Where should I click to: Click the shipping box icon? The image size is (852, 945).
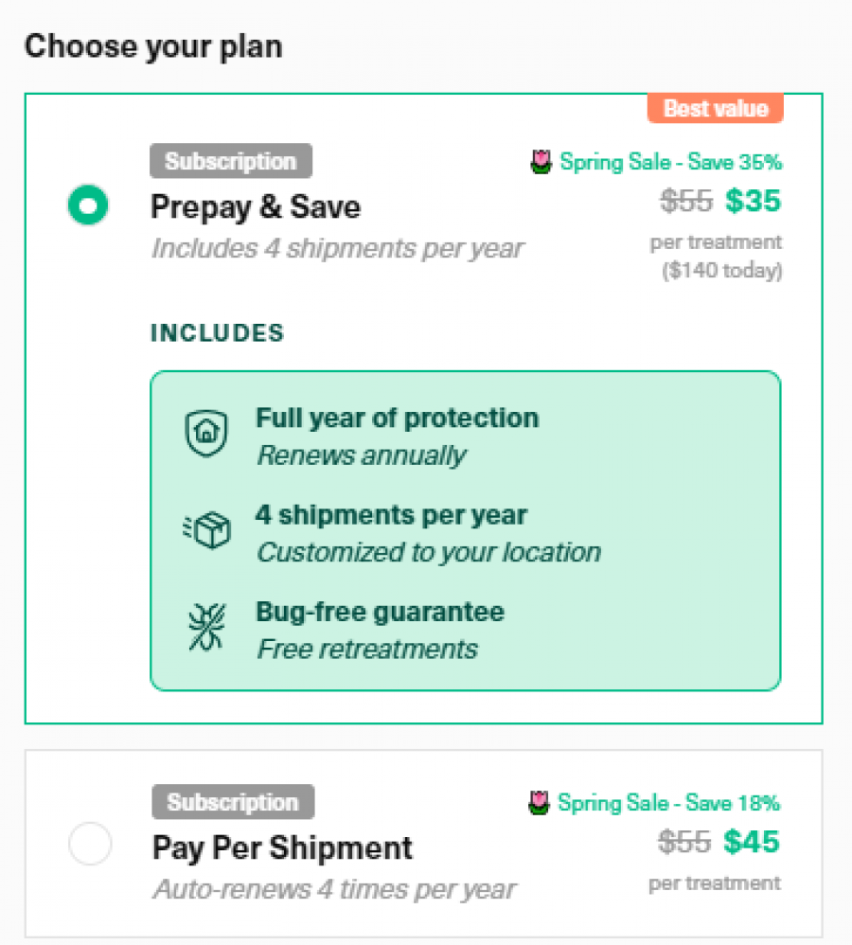(206, 530)
